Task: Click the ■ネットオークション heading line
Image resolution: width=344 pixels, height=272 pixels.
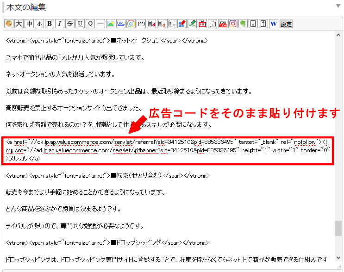Action: pyautogui.click(x=107, y=41)
